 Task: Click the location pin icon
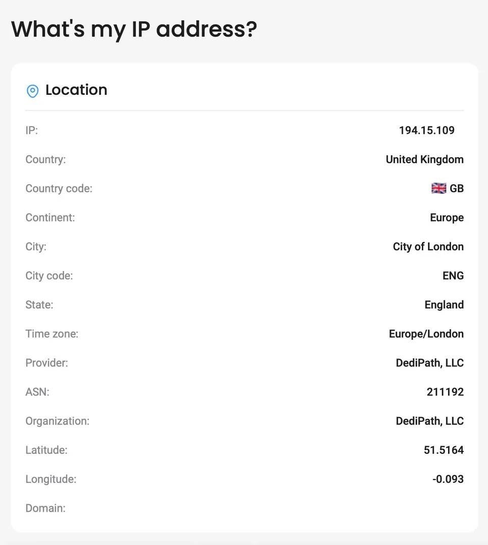32,91
